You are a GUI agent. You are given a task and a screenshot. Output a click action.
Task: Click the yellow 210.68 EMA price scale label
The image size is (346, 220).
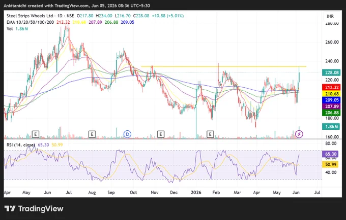(x=331, y=94)
